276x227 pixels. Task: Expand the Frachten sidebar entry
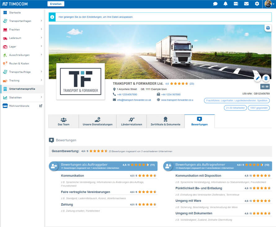tap(41, 29)
